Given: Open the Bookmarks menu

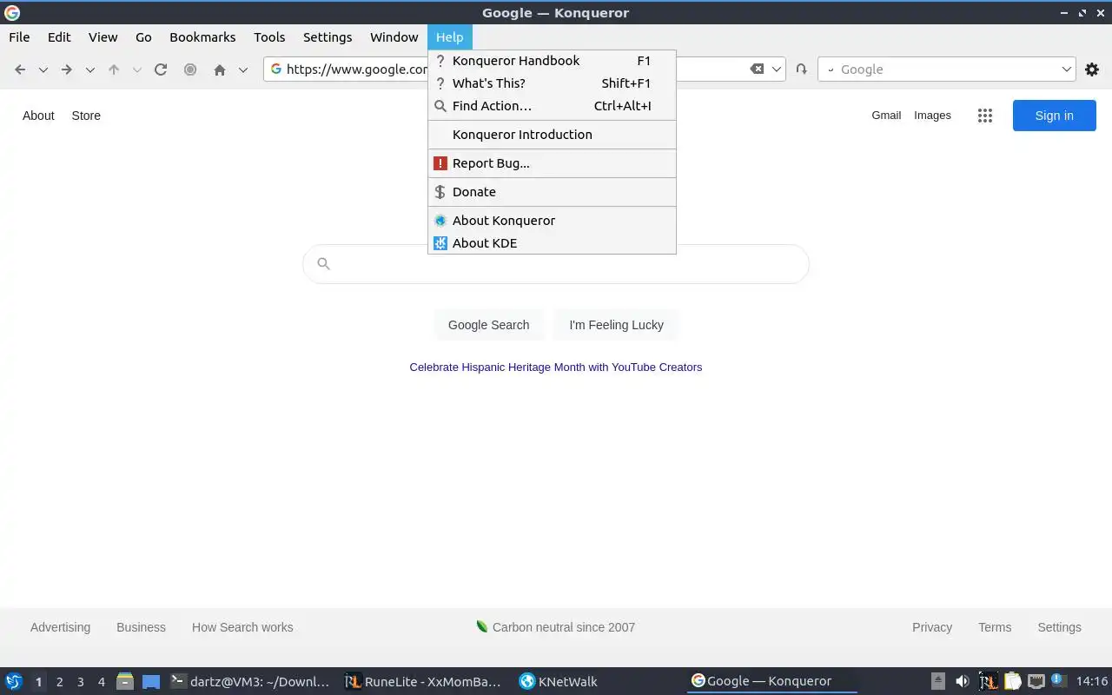Looking at the screenshot, I should (x=202, y=37).
